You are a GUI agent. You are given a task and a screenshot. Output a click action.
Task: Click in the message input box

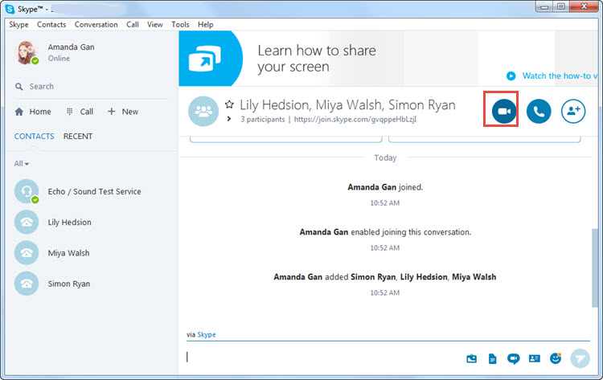click(323, 358)
